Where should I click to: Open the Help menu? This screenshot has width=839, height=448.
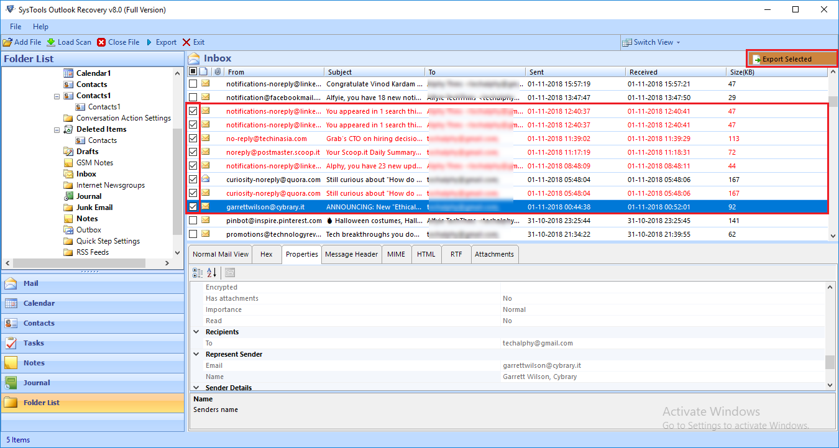tap(40, 27)
